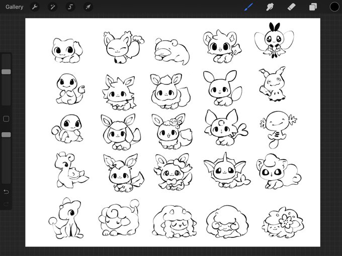Undo the last stroke
Screen dimensions: 342x256
click(x=6, y=192)
